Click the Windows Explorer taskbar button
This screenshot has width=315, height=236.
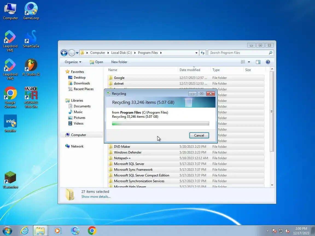pos(40,231)
